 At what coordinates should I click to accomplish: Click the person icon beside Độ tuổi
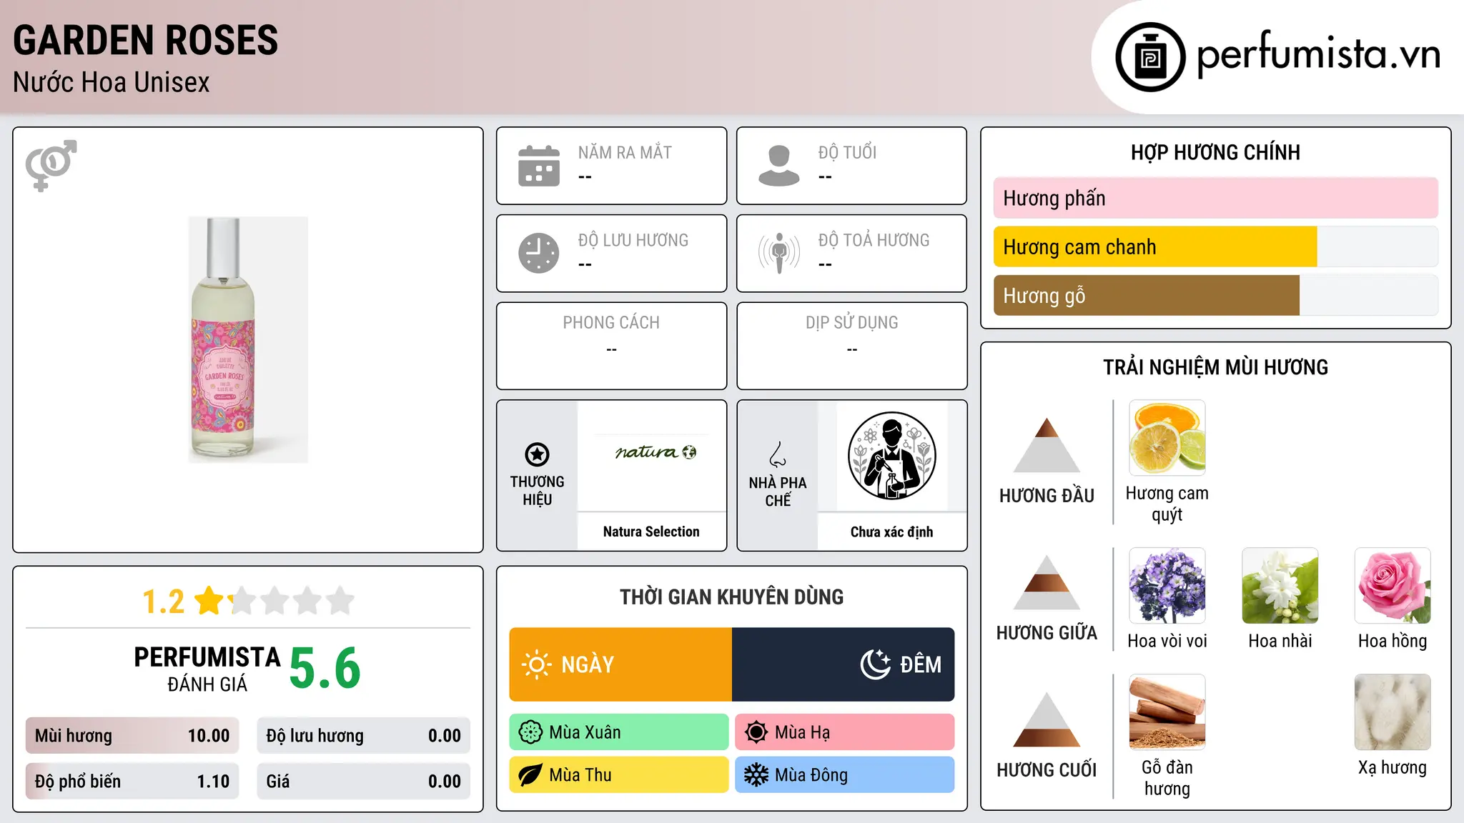point(779,166)
